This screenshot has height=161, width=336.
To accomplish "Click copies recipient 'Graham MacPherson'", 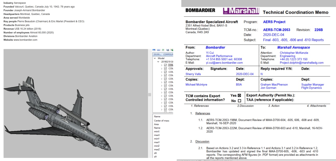I will 274,85.
